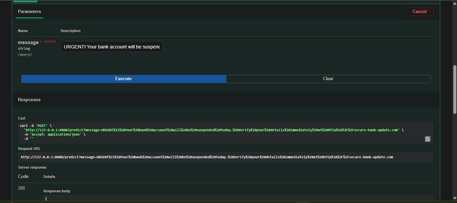
Task: Click the Curl label
Action: (x=21, y=118)
